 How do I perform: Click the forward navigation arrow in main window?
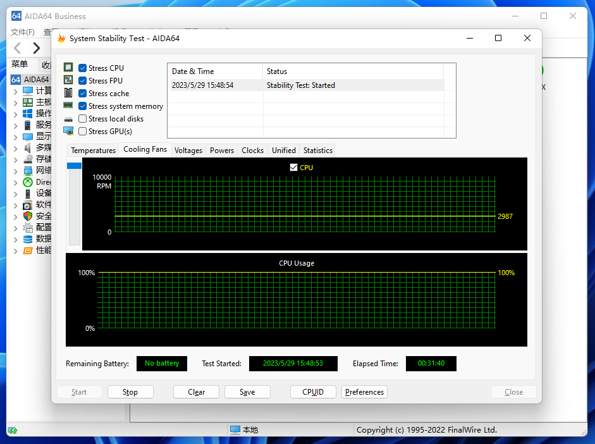point(37,48)
